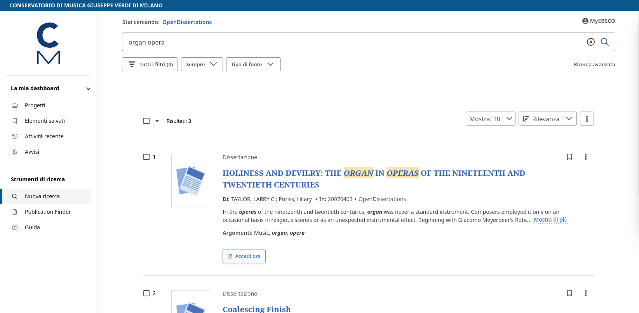This screenshot has height=313, width=639.
Task: Tick the select-all results checkbox
Action: [146, 121]
